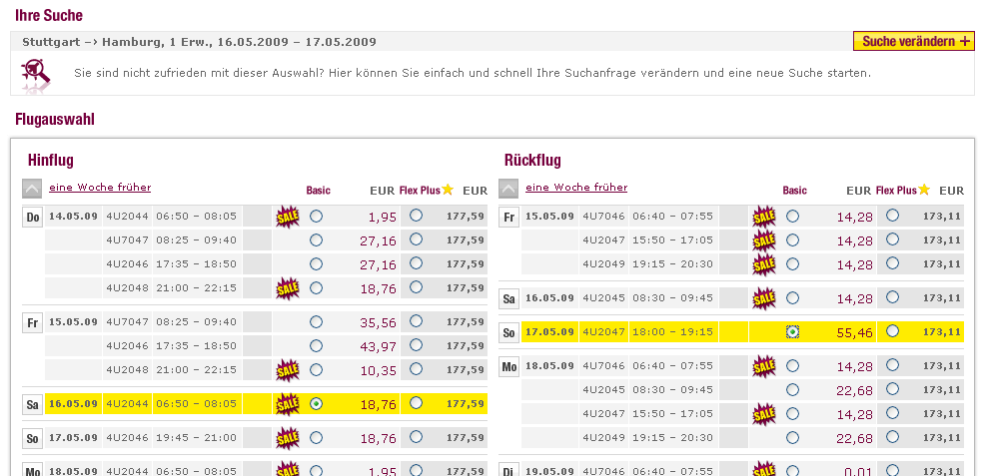Click the Rückflug Flex Plus star icon
This screenshot has height=476, width=991.
[924, 190]
